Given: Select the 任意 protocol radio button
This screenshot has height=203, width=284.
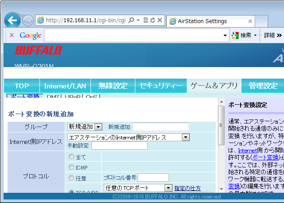Looking at the screenshot, I should click(71, 178).
